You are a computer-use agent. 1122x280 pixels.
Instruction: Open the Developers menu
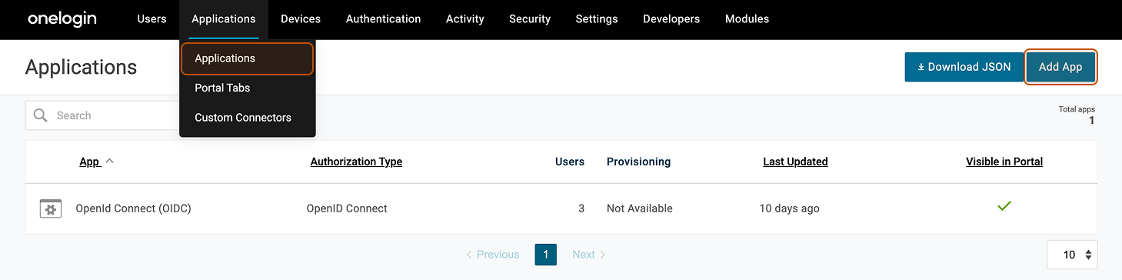[671, 18]
